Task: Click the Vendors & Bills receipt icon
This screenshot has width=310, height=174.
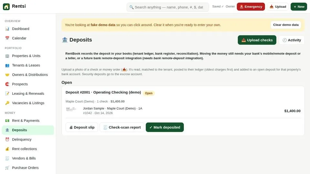Action: (7, 158)
